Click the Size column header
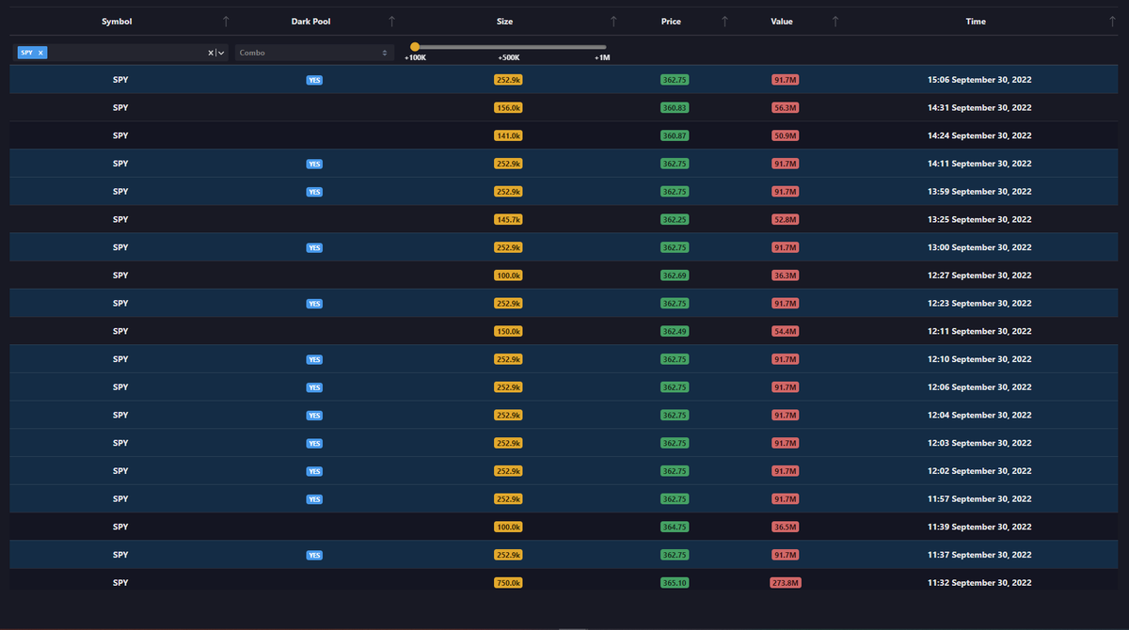Image resolution: width=1129 pixels, height=630 pixels. pos(504,22)
